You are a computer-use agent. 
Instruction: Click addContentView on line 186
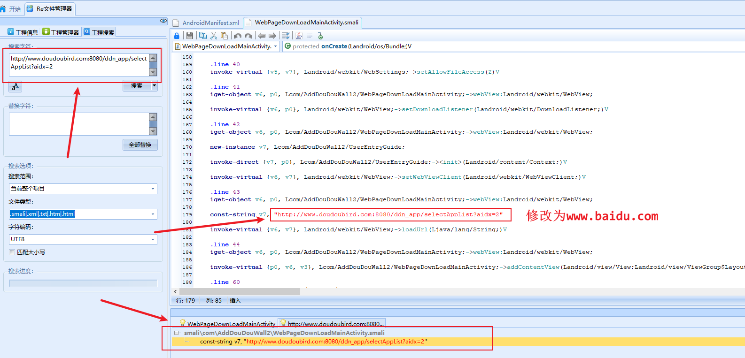pyautogui.click(x=533, y=267)
